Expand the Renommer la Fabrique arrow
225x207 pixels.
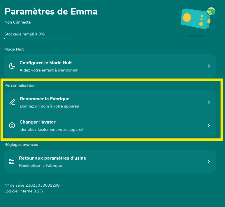209,102
